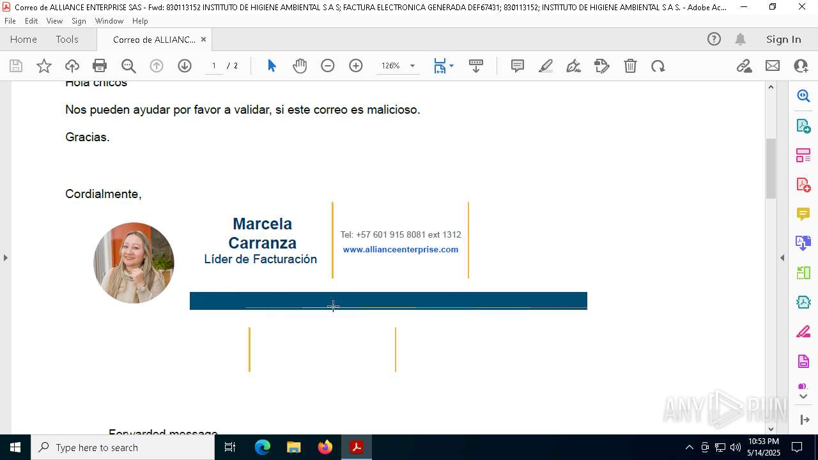Add a sticky note comment
This screenshot has height=460, width=818.
pos(518,66)
